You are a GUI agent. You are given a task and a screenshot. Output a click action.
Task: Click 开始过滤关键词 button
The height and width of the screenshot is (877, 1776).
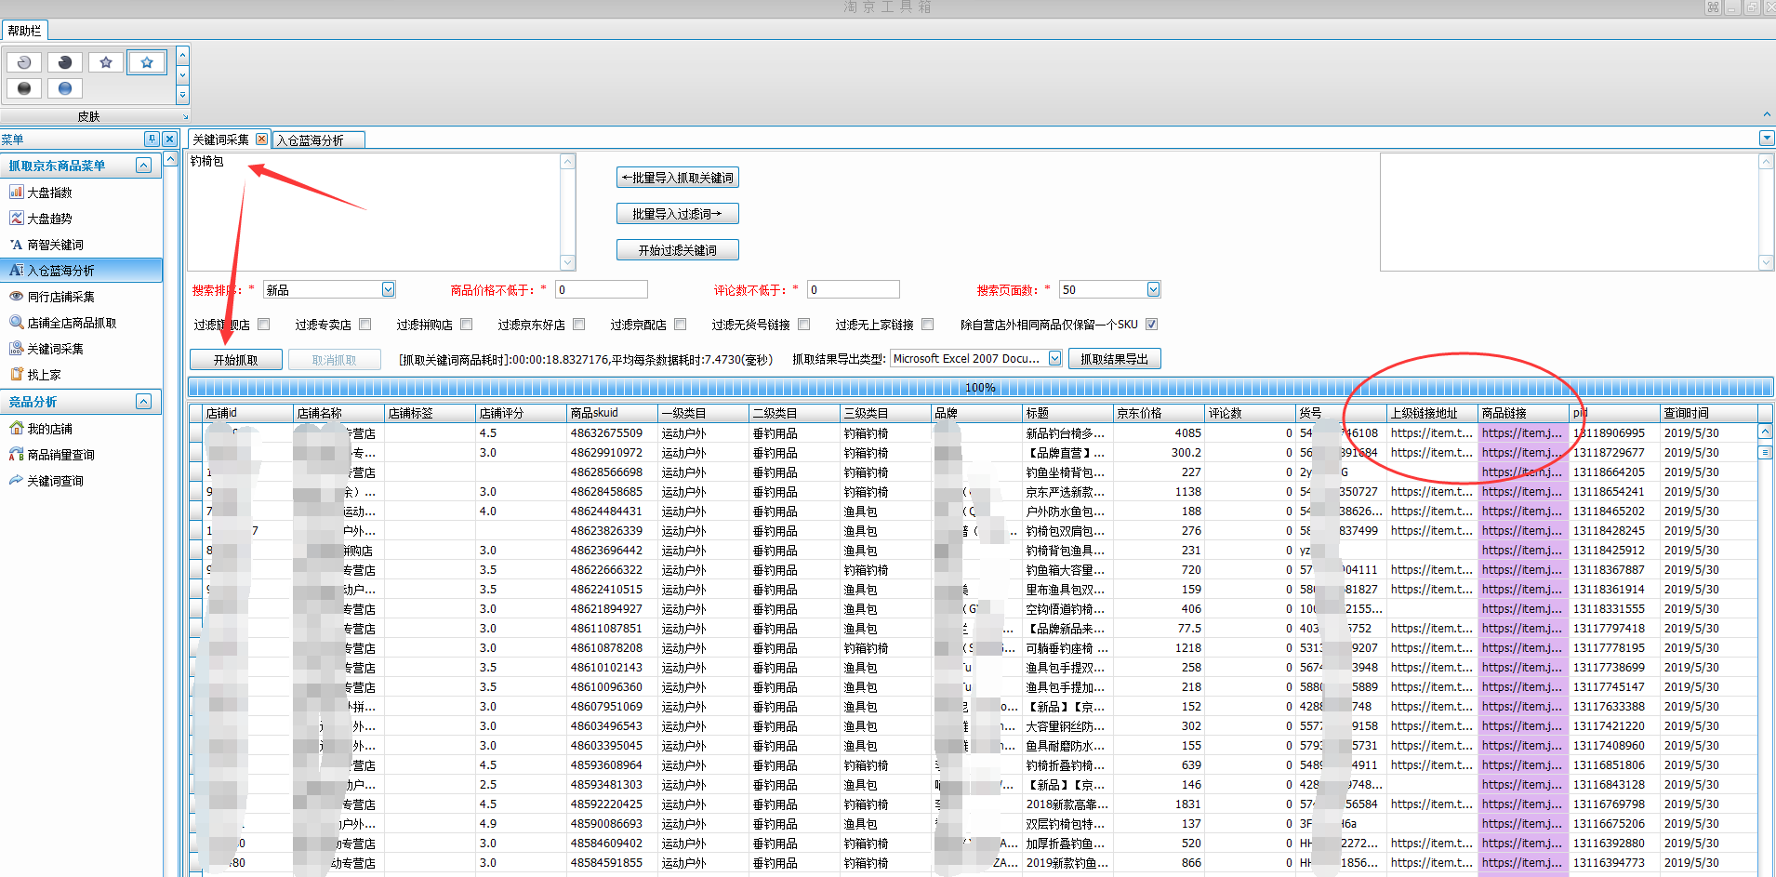[678, 250]
